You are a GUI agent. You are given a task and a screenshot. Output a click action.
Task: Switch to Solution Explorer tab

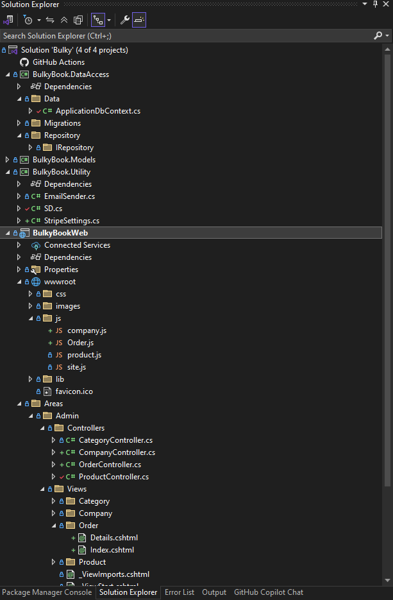[128, 592]
